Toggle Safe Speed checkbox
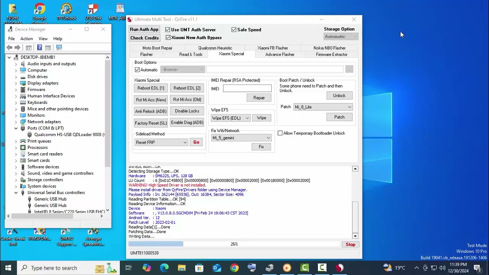The image size is (489, 275). point(234,29)
